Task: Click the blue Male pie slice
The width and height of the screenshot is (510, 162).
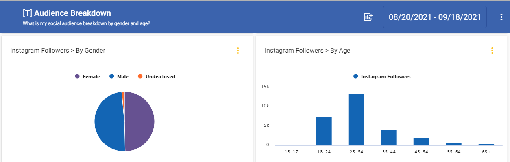Action: [x=109, y=122]
